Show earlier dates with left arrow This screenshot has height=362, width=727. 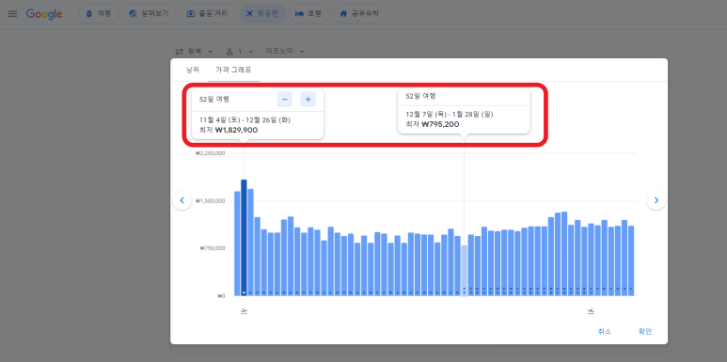coord(182,200)
